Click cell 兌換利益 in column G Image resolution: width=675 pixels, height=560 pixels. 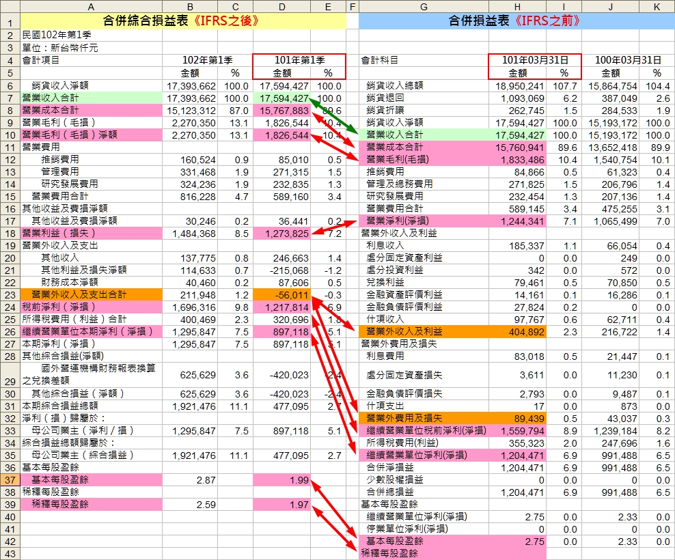click(x=424, y=283)
